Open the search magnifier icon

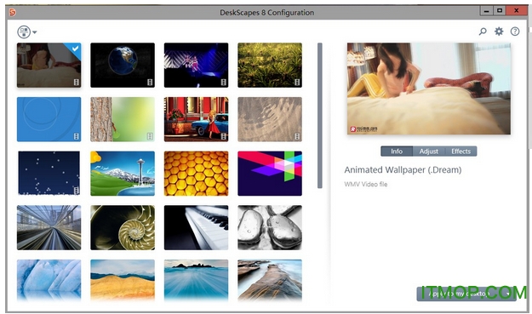[x=483, y=31]
